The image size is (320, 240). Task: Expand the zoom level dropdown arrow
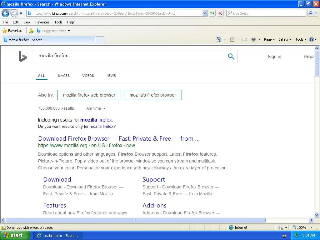click(x=312, y=227)
